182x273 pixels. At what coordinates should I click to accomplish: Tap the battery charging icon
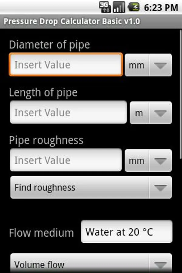[133, 7]
